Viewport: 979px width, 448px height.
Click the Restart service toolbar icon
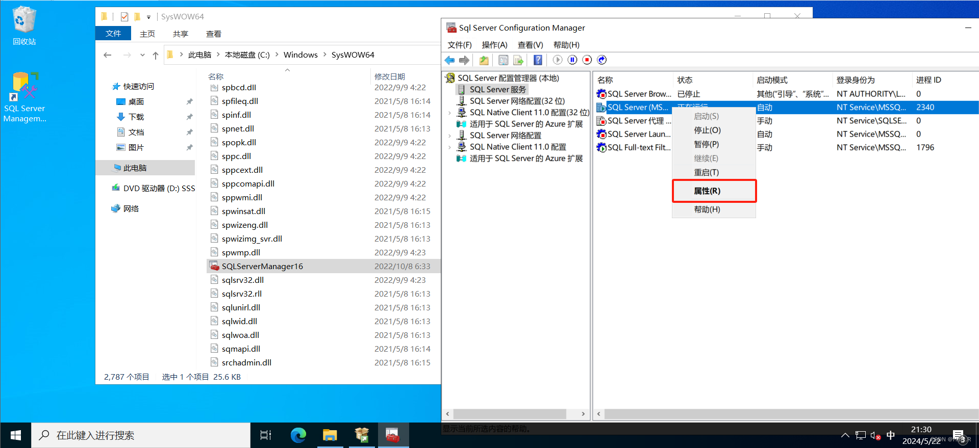click(602, 60)
